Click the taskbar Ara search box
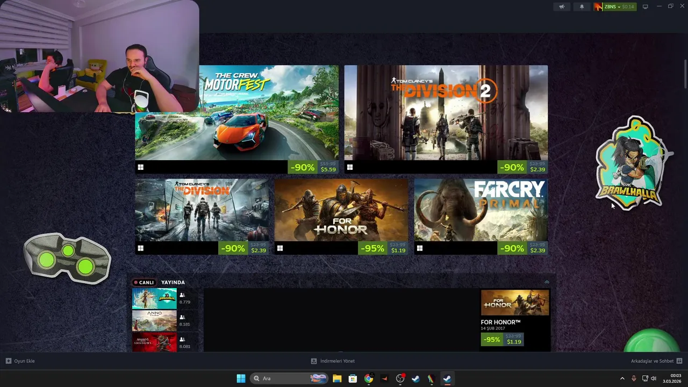 coord(290,378)
